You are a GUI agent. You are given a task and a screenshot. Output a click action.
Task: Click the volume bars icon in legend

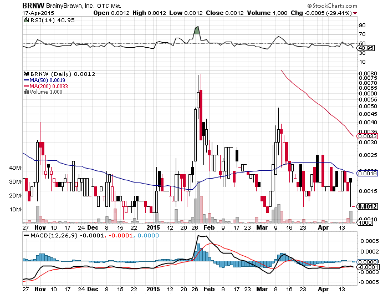coord(26,92)
